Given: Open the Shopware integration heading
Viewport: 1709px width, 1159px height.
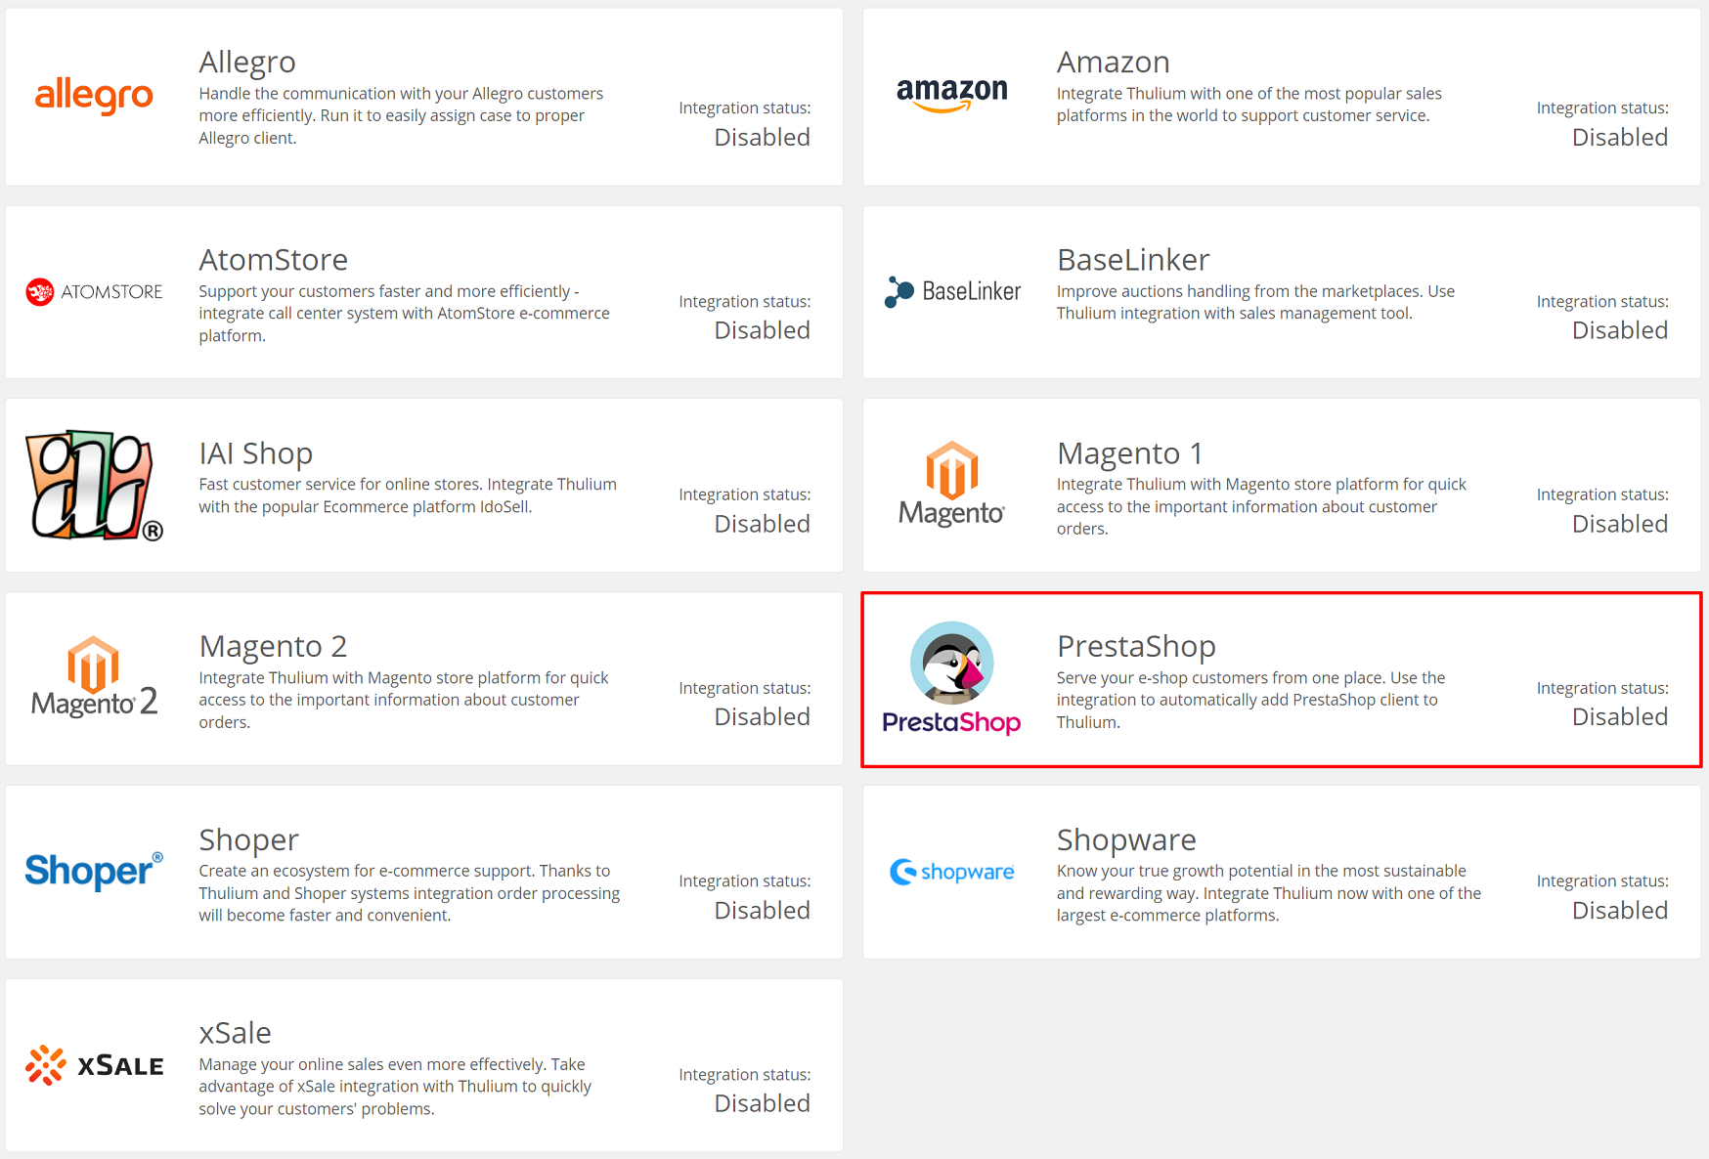Looking at the screenshot, I should pyautogui.click(x=1126, y=839).
